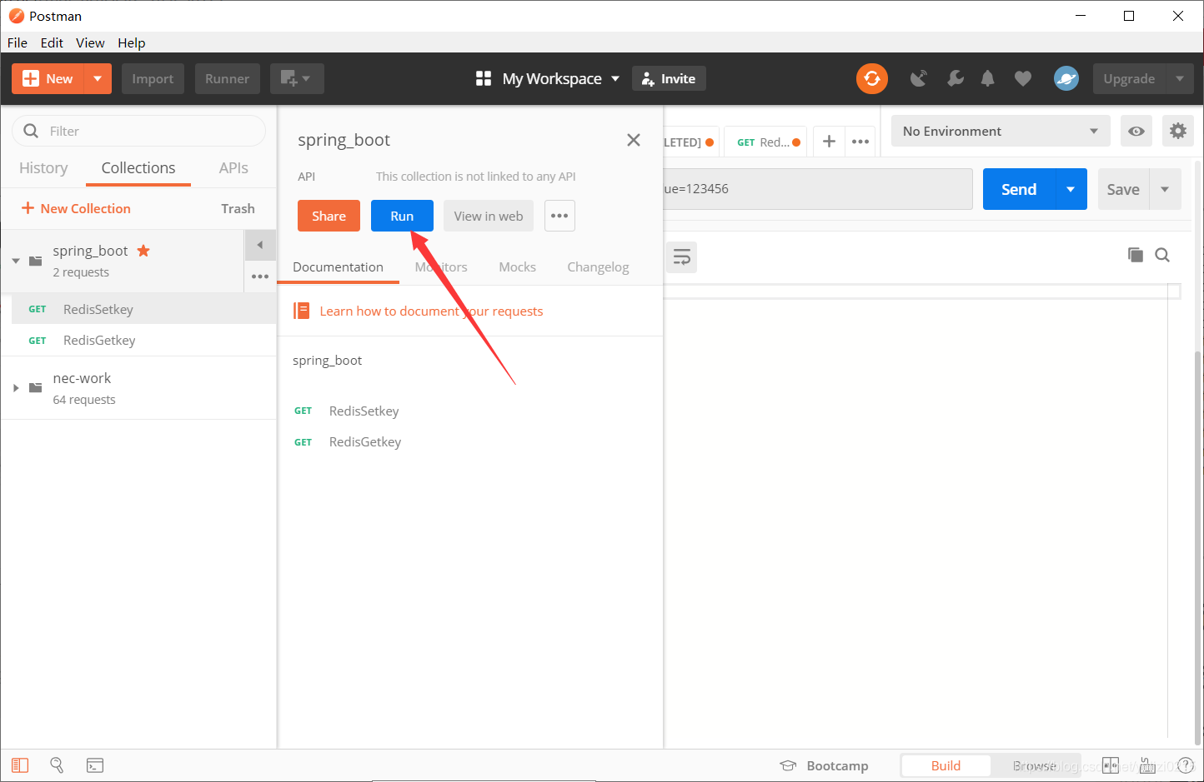Open the capture requests satellite icon
The height and width of the screenshot is (782, 1204).
(x=919, y=78)
